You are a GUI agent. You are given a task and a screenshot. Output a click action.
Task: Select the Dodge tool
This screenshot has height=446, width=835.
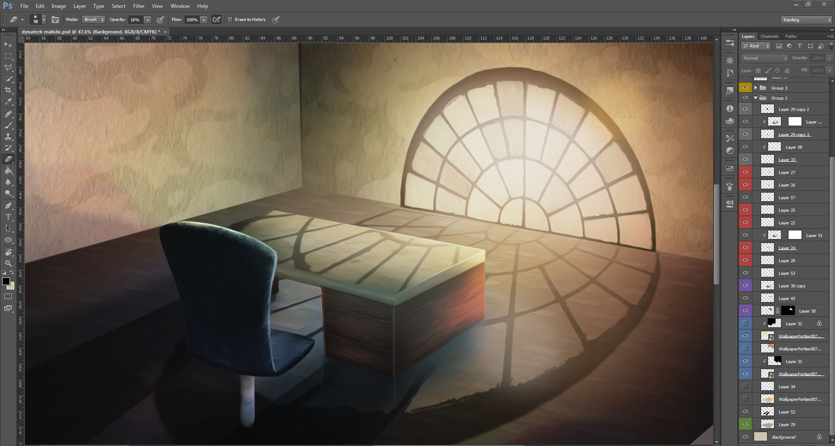8,194
